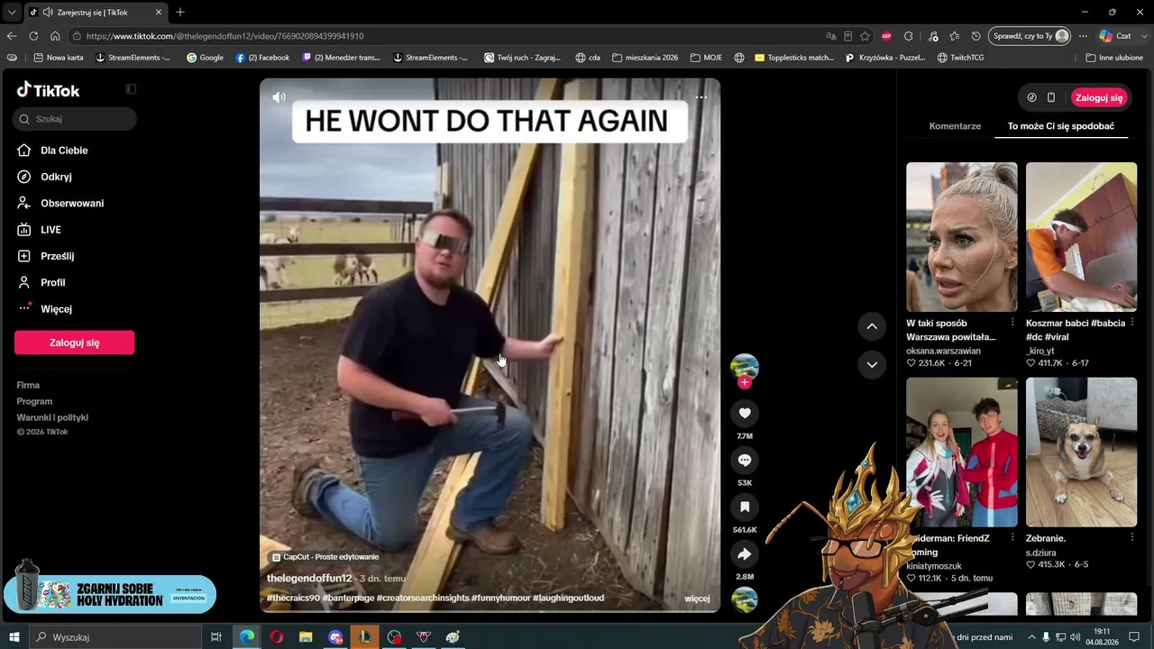Open the Obserwowani feed
This screenshot has height=649, width=1154.
74,203
